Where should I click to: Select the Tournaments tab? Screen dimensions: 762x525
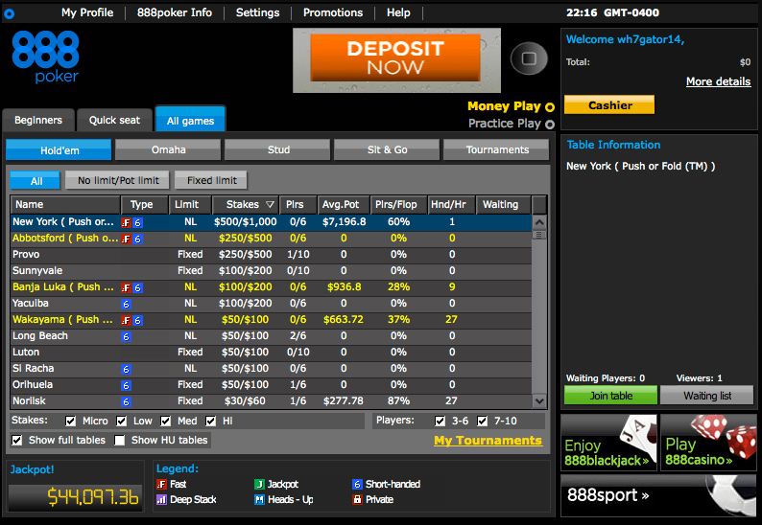click(x=497, y=149)
